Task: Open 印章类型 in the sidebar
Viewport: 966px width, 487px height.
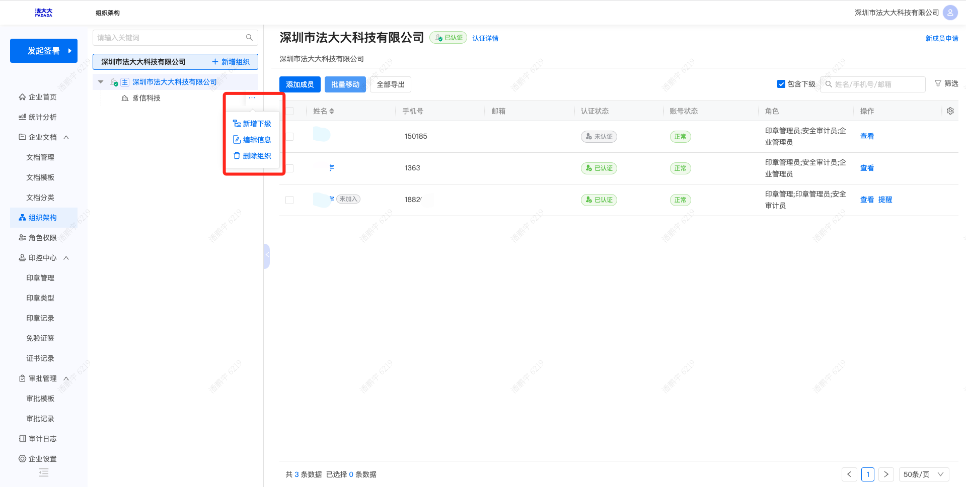Action: [40, 298]
